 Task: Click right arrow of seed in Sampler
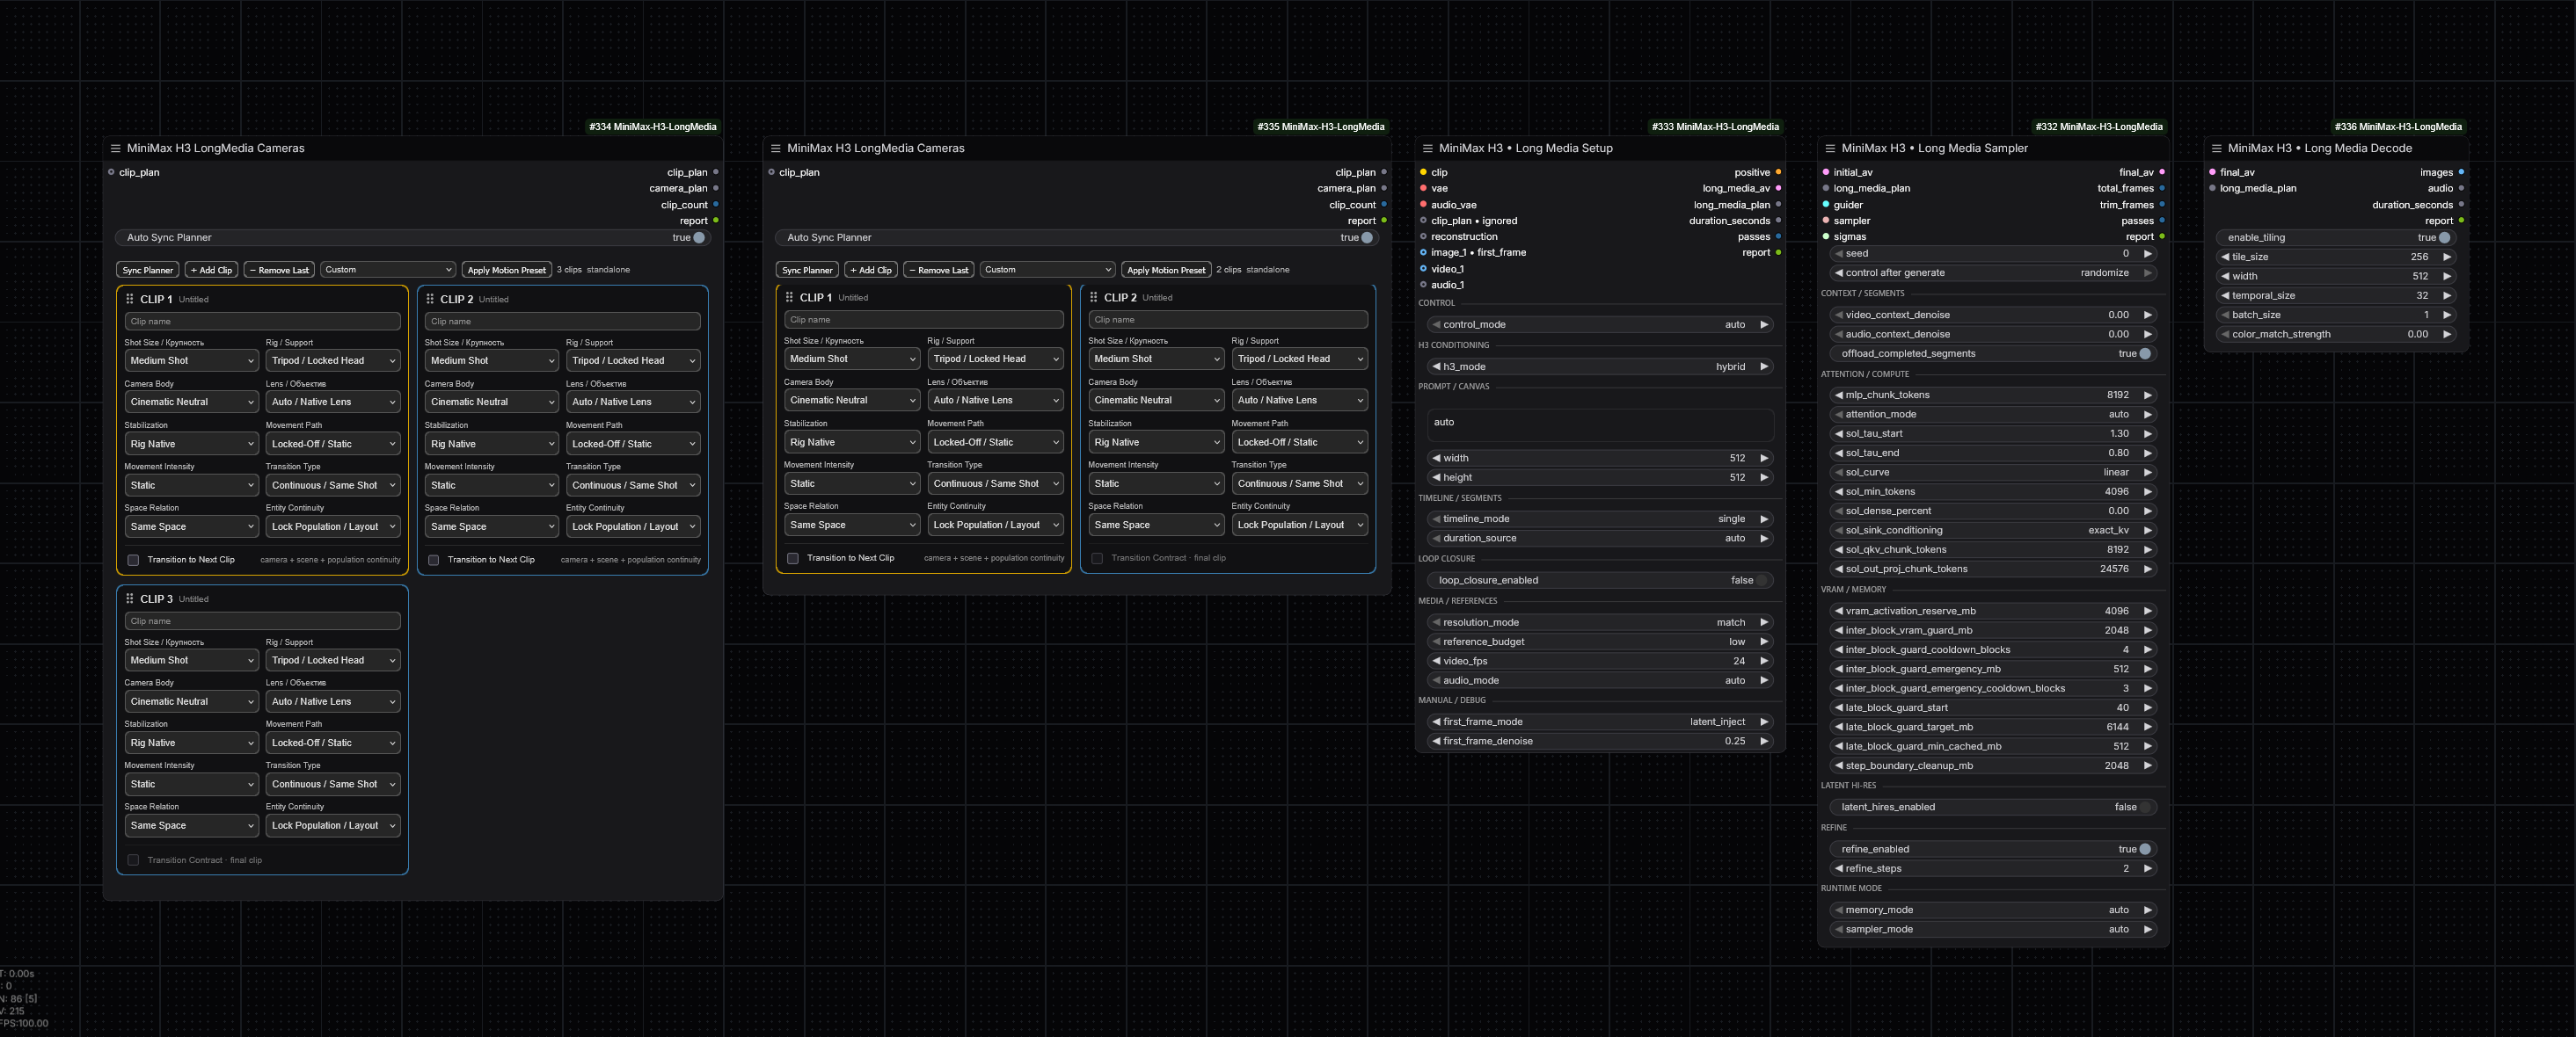point(2147,254)
